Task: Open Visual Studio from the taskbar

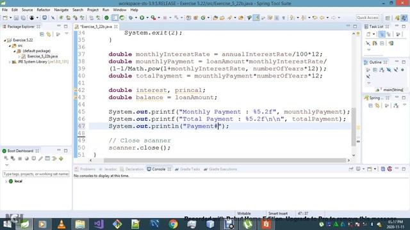Action: pyautogui.click(x=99, y=224)
